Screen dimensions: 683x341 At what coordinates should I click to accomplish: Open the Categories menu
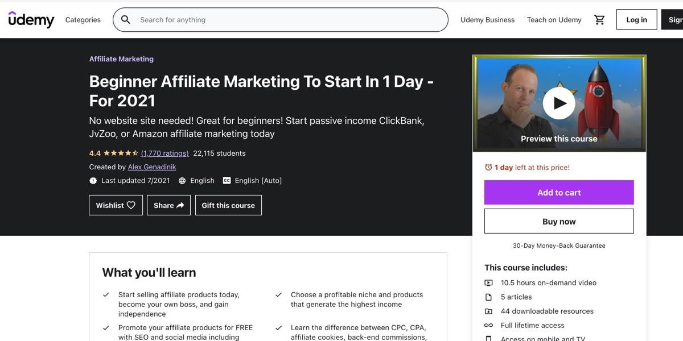pyautogui.click(x=83, y=20)
